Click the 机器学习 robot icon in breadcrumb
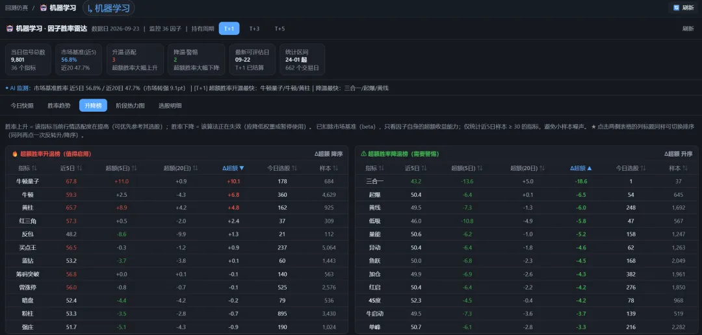The image size is (702, 335). pos(44,8)
